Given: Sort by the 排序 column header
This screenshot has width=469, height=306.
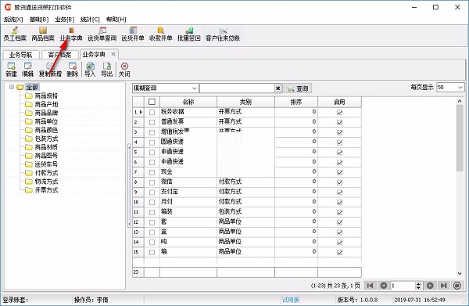Looking at the screenshot, I should coord(296,102).
